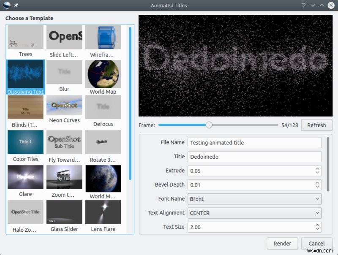
Task: Click the Render button
Action: pyautogui.click(x=282, y=244)
